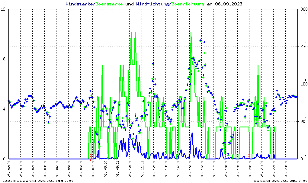Click the 'W' compass label near 270

pos(306,42)
